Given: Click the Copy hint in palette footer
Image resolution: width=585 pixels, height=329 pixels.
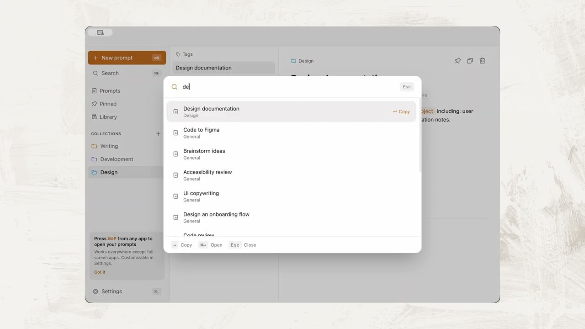Looking at the screenshot, I should (182, 245).
